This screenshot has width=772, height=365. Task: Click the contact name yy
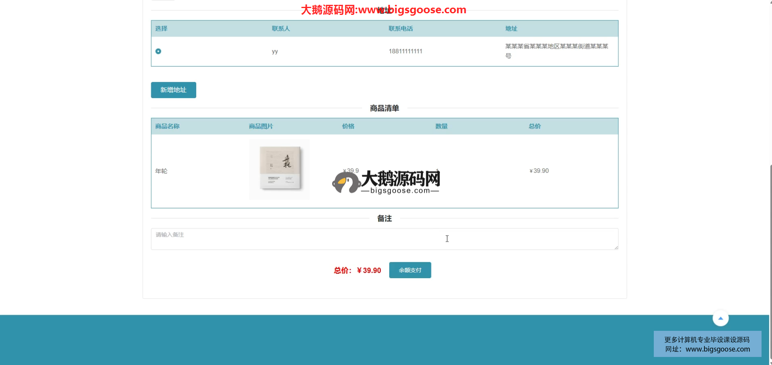click(x=275, y=51)
